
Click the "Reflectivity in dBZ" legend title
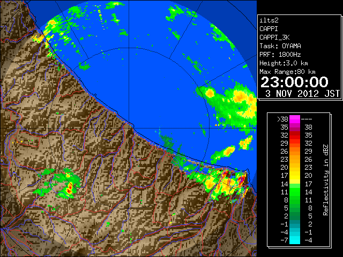click(x=325, y=180)
